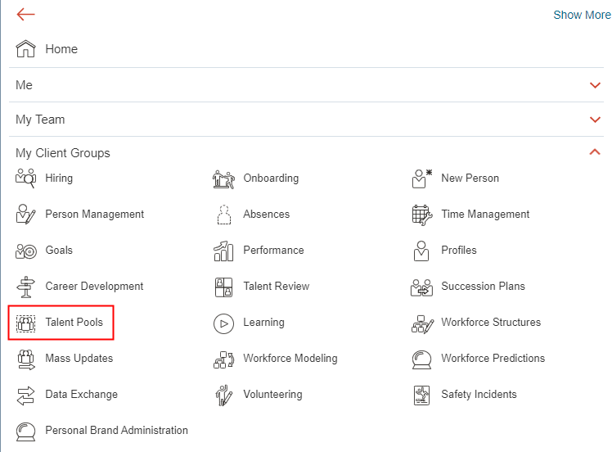Open the Learning play icon

coord(223,323)
